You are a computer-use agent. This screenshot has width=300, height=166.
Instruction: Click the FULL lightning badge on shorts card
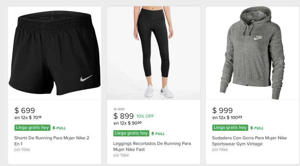tap(59, 128)
